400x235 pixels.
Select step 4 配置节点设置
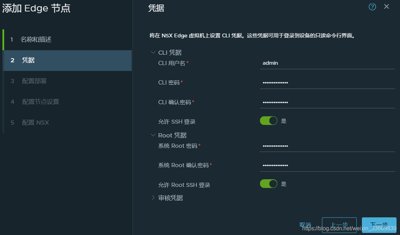tap(67, 102)
